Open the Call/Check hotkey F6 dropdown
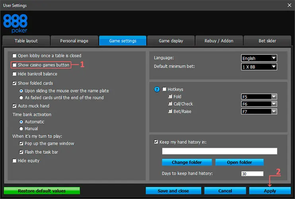 (259, 104)
